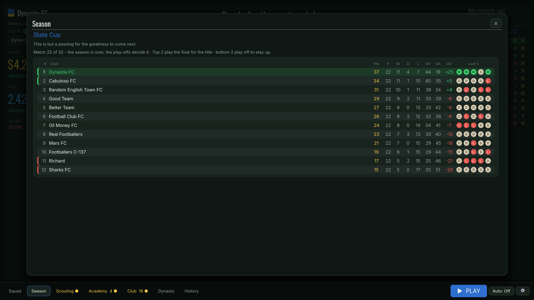Click the play triangle icon on PLAY
Viewport: 534px width, 300px height.
460,291
